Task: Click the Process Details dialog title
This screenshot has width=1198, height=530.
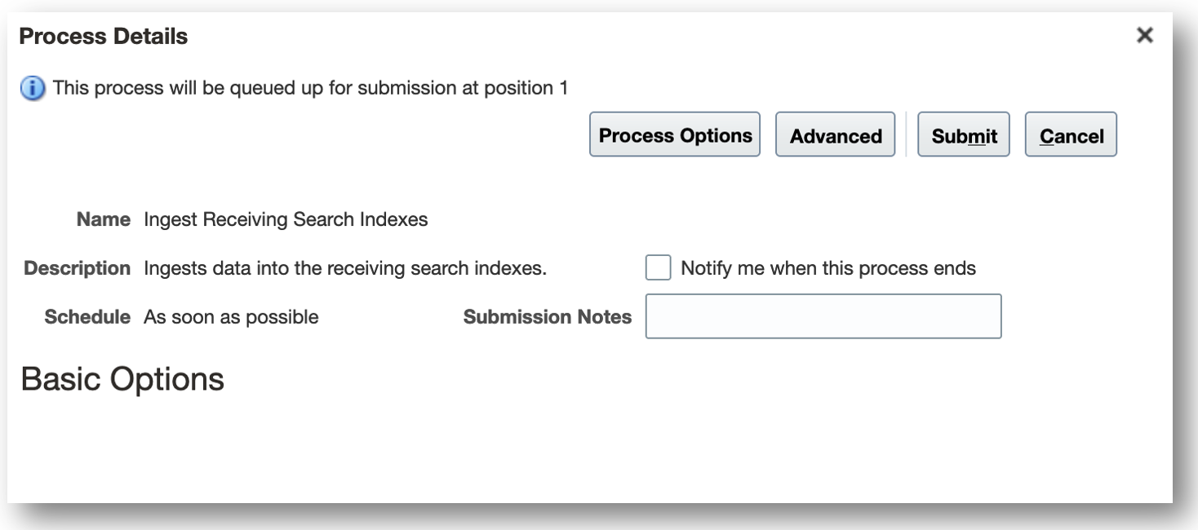Action: pyautogui.click(x=103, y=37)
